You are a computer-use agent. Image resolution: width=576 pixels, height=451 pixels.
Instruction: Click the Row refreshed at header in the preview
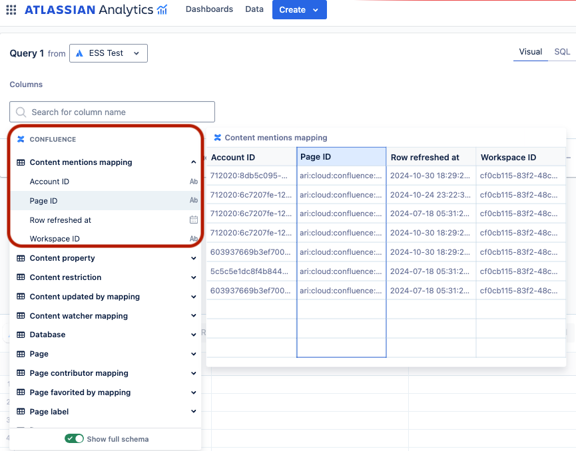click(432, 157)
